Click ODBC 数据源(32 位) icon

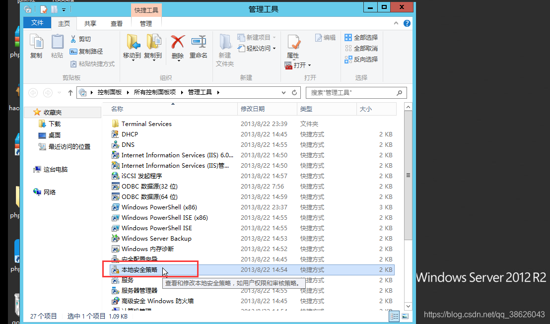(115, 187)
